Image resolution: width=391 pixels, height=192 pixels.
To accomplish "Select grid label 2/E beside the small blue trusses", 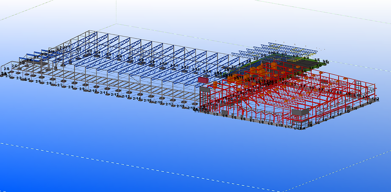I will (x=29, y=60).
